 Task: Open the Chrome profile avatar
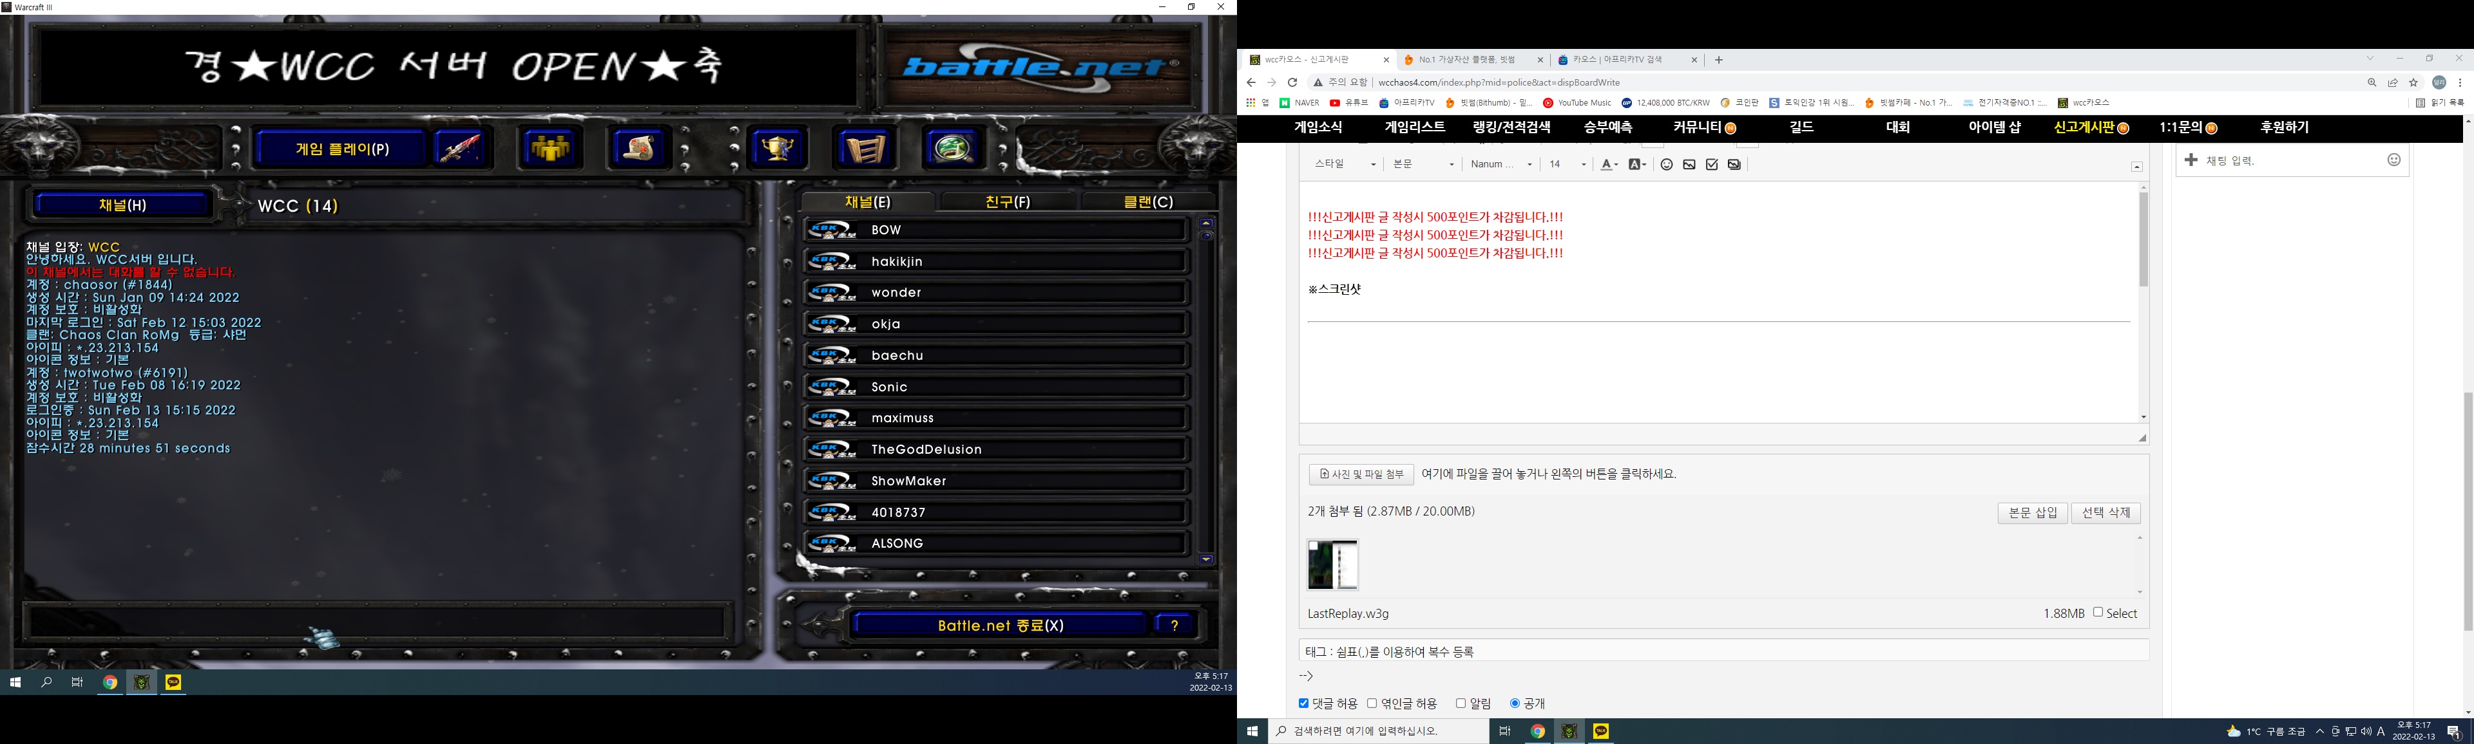(2439, 82)
